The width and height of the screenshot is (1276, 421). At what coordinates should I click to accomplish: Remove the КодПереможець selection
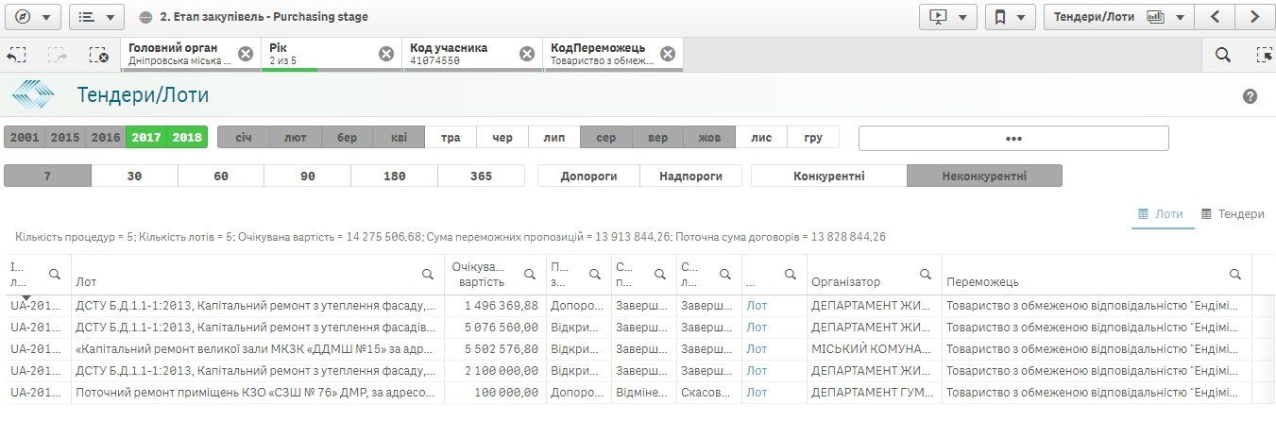tap(668, 54)
